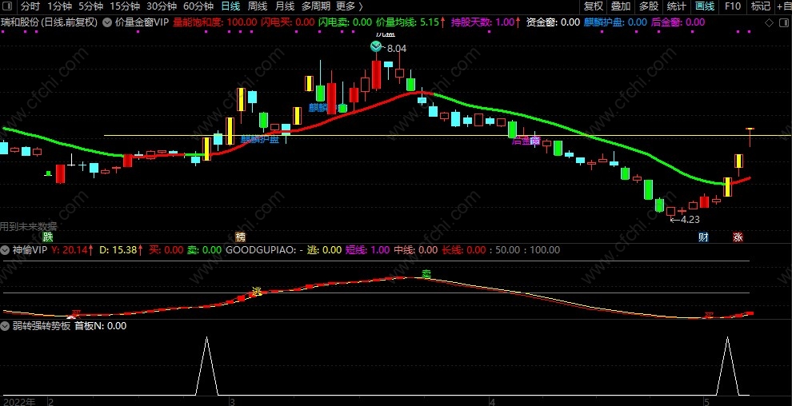Click the 统计 statistics button
The image size is (792, 406).
pyautogui.click(x=676, y=6)
